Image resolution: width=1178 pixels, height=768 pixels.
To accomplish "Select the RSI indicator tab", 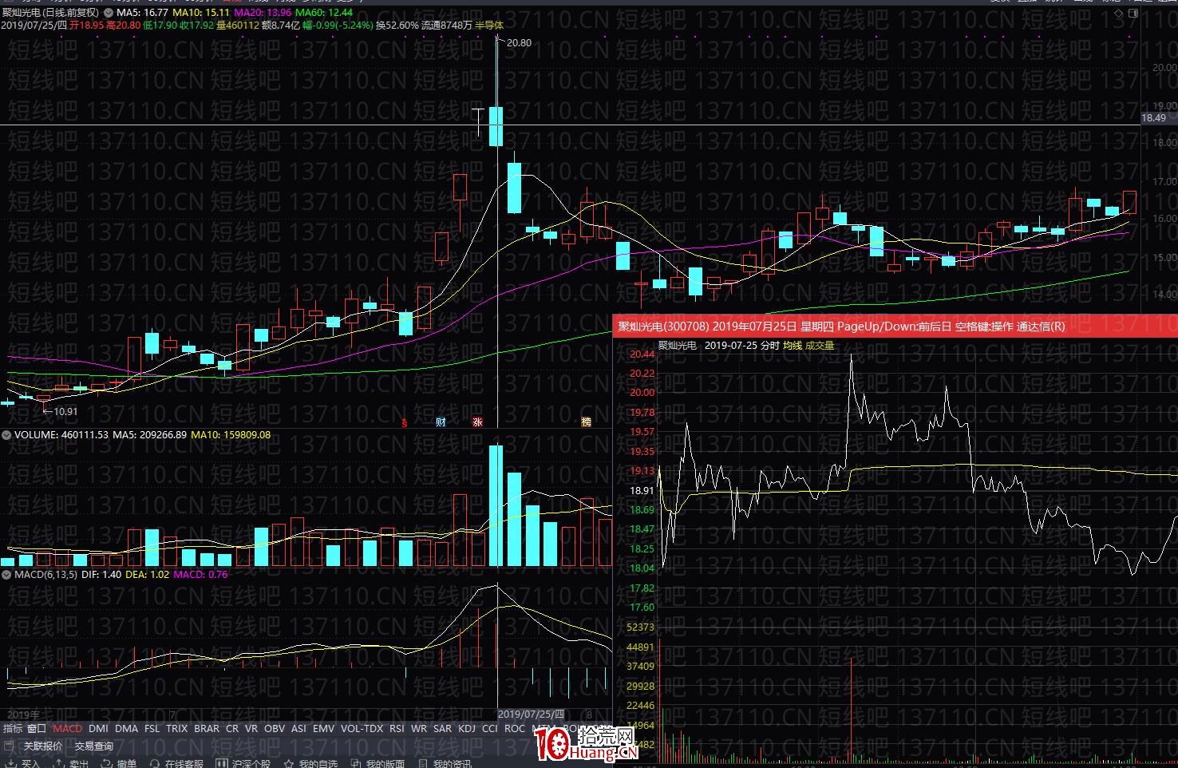I will [x=397, y=728].
